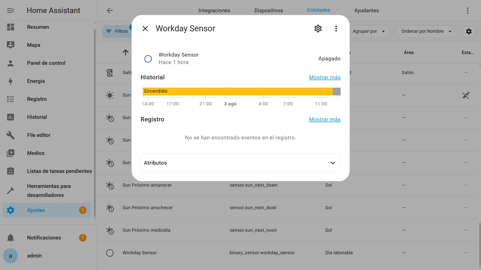
Task: Close the Workday Sensor dialog
Action: (x=145, y=29)
